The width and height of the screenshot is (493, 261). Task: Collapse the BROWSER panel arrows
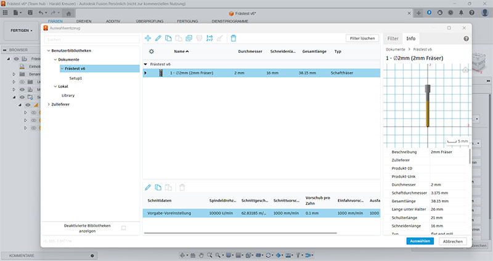5,50
